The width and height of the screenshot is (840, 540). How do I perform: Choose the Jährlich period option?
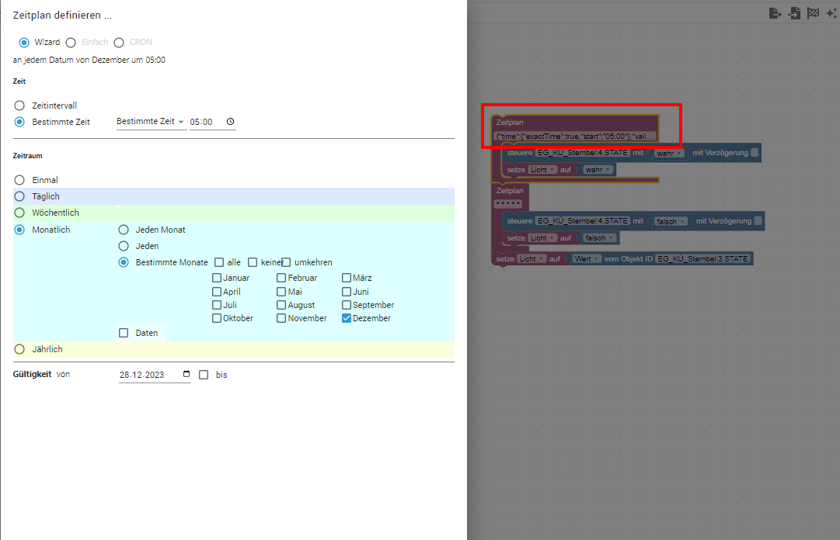pos(20,349)
